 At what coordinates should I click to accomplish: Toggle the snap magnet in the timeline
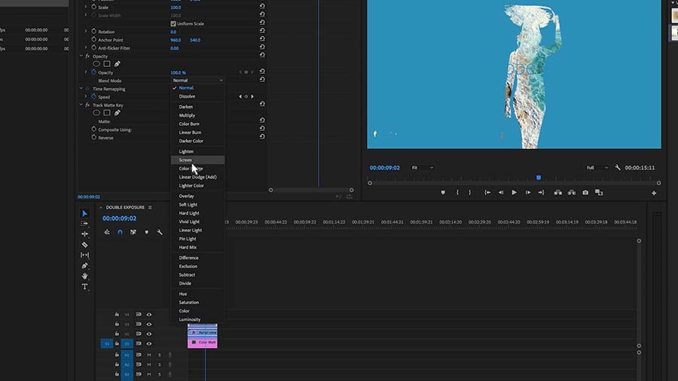[121, 232]
